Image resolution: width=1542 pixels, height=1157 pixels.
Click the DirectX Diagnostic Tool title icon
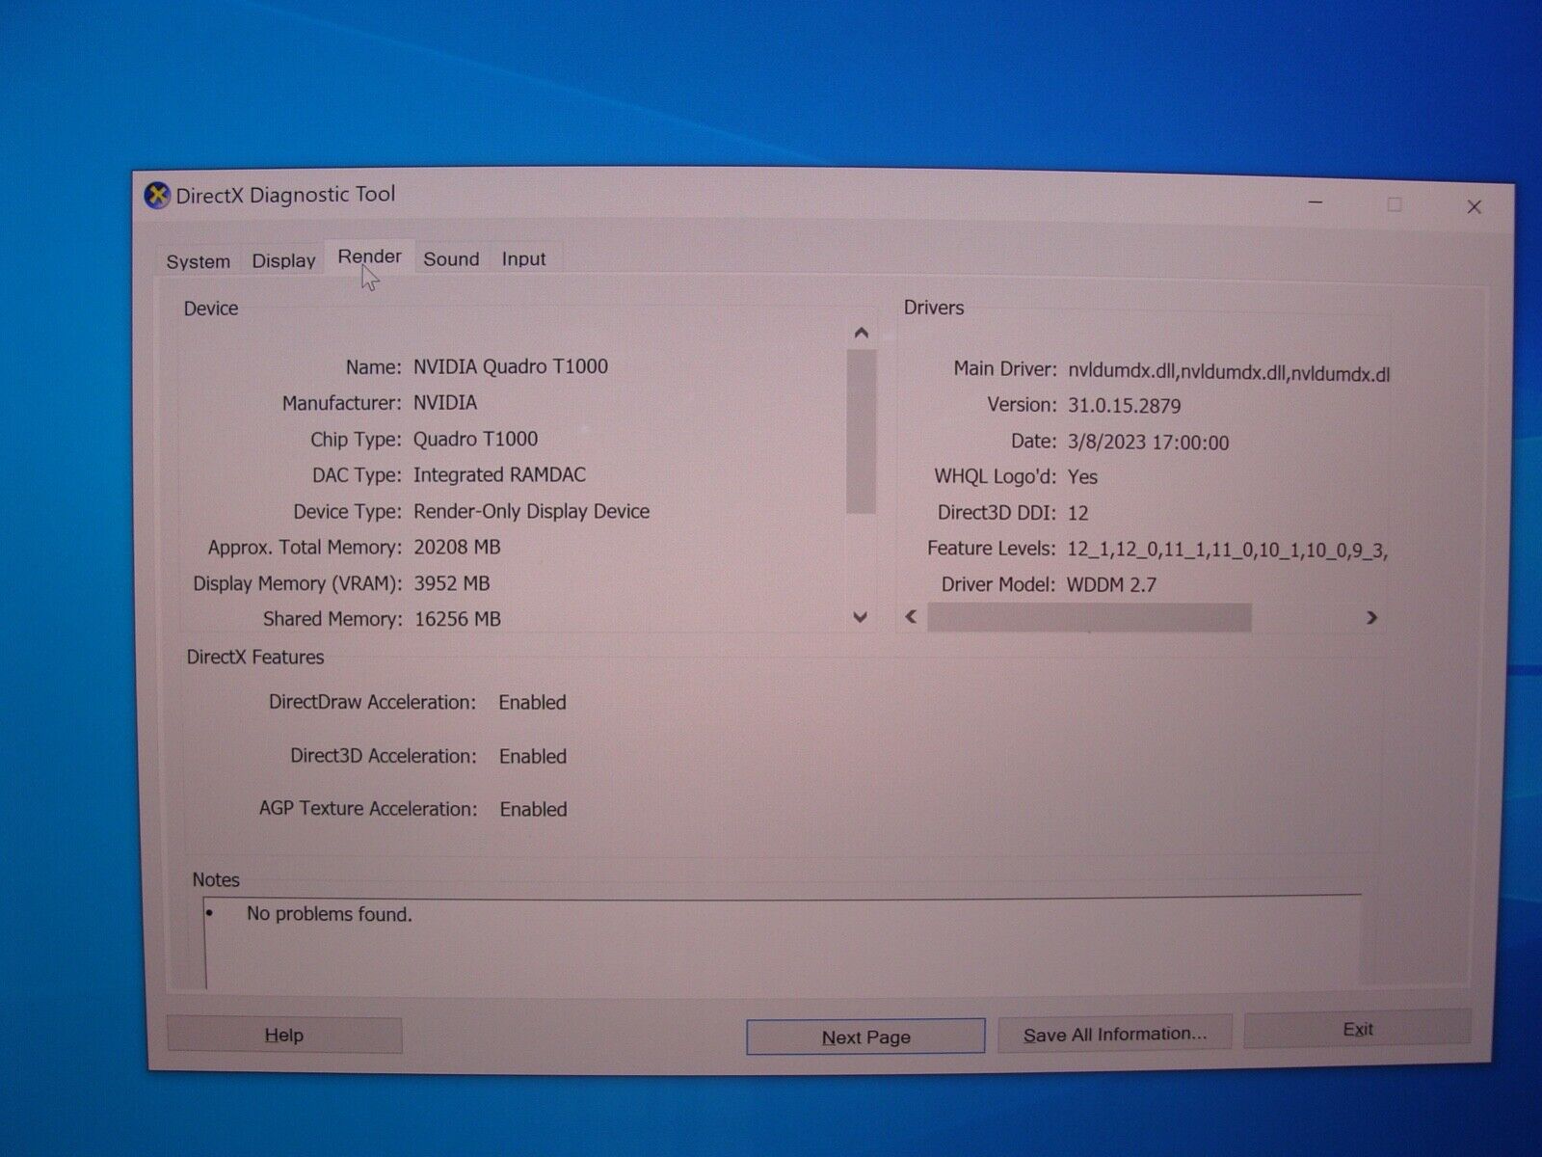pyautogui.click(x=157, y=196)
